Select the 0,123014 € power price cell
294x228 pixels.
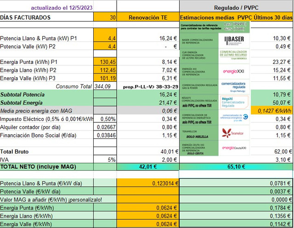(x=148, y=183)
